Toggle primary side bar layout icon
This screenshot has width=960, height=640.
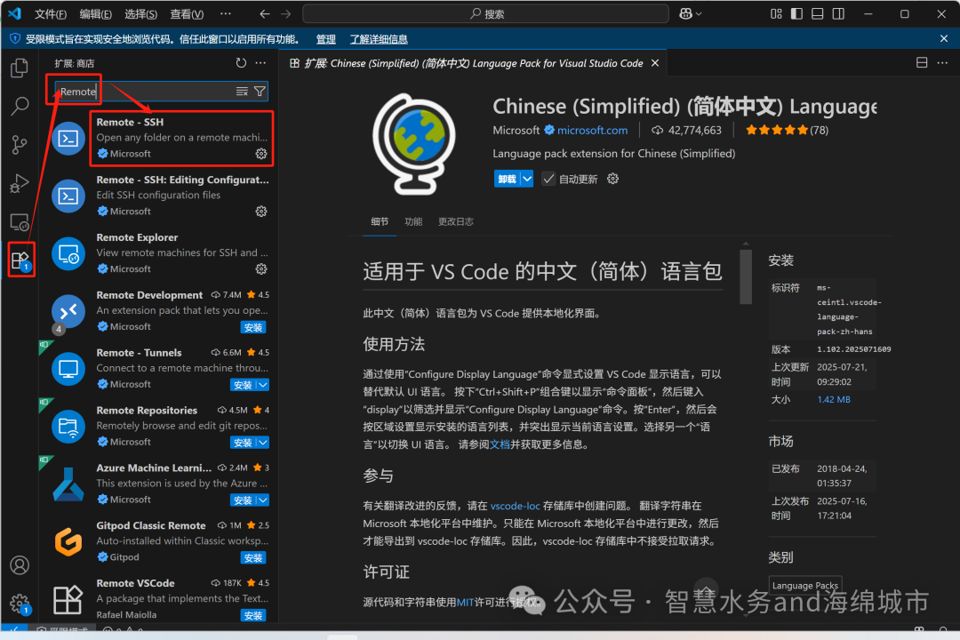coord(796,13)
